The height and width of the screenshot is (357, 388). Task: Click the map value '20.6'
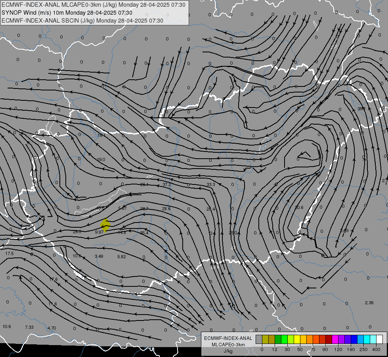299,207
